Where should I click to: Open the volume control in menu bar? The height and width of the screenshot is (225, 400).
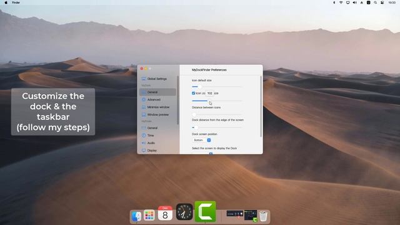[354, 2]
